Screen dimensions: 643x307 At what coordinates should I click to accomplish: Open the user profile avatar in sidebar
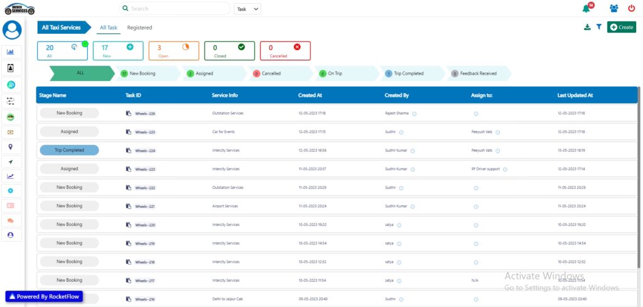click(x=12, y=30)
